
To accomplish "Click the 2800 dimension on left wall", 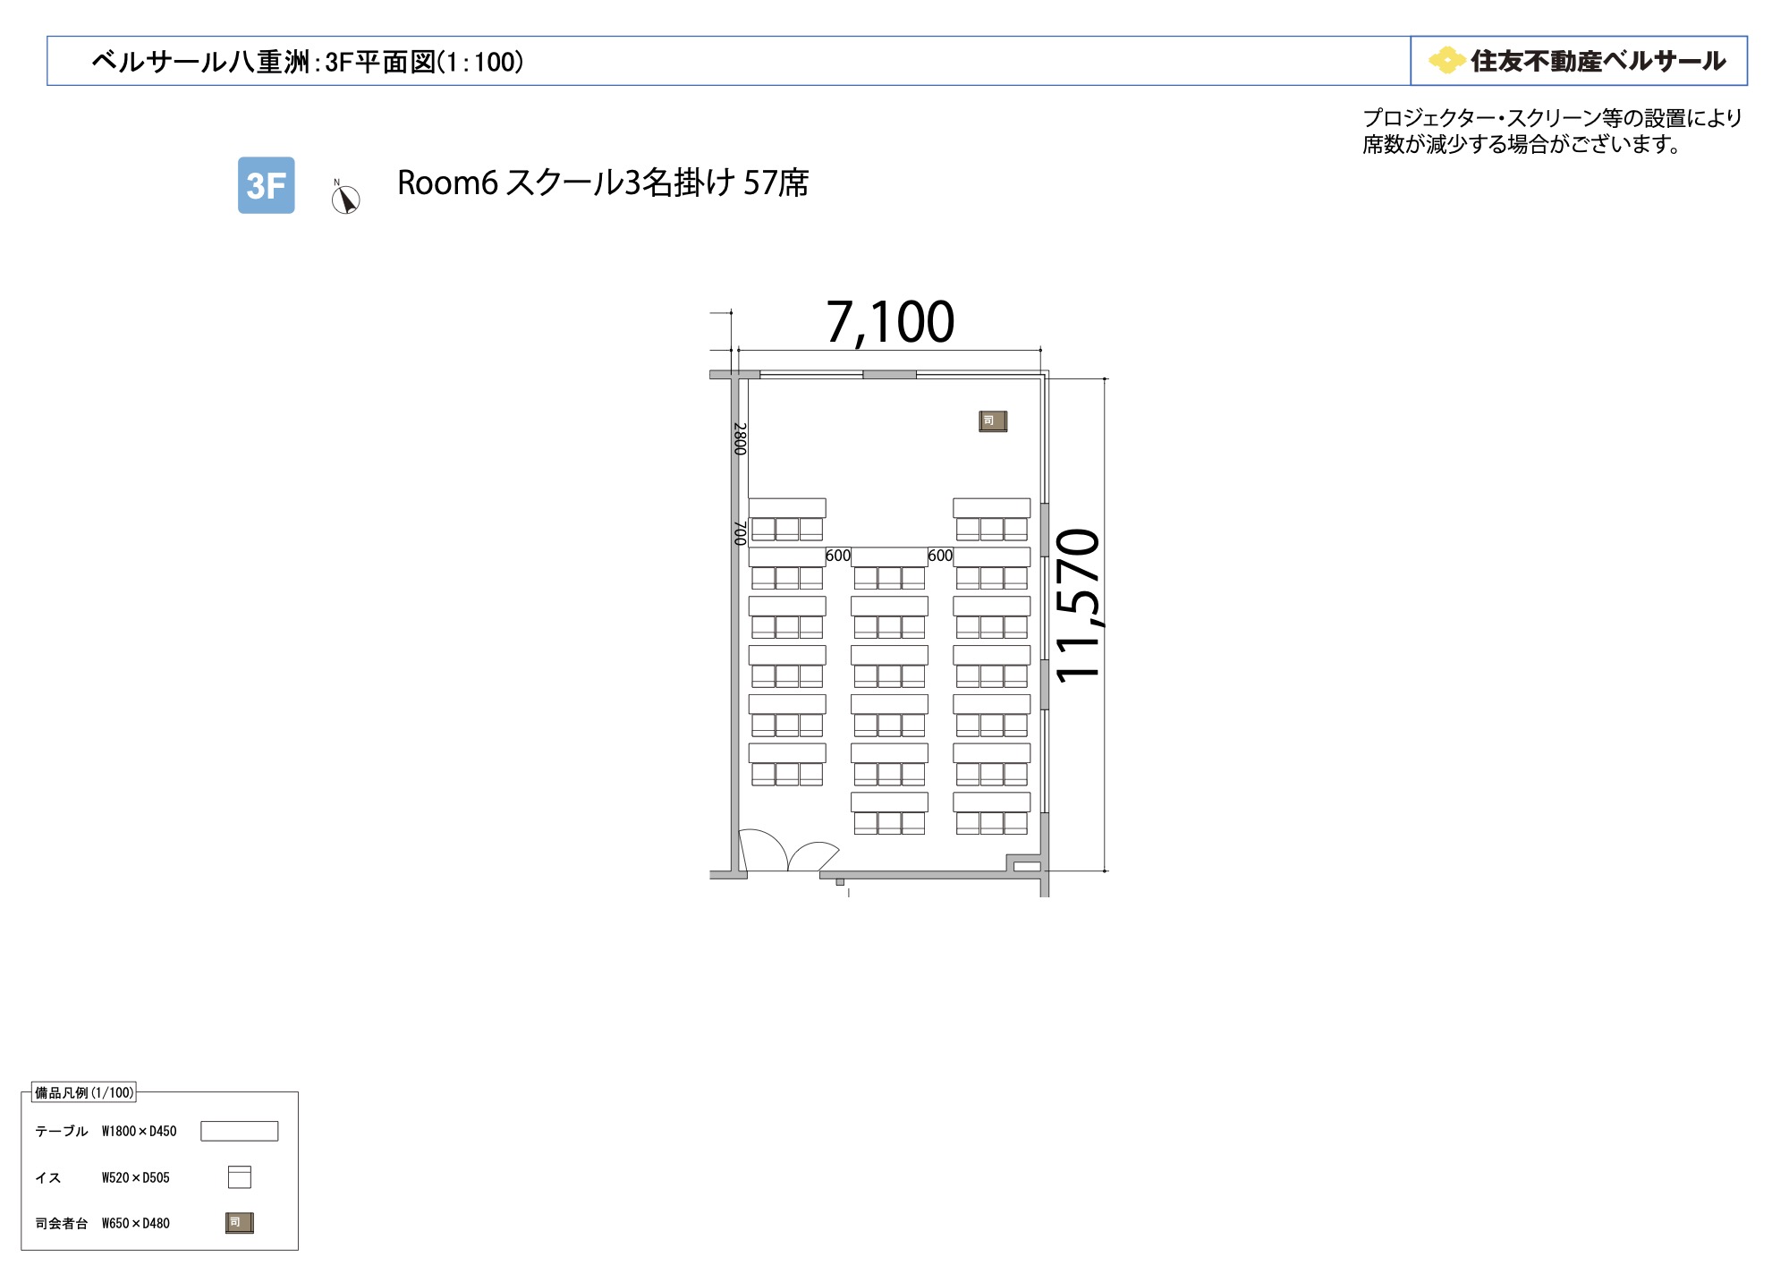I will click(740, 439).
